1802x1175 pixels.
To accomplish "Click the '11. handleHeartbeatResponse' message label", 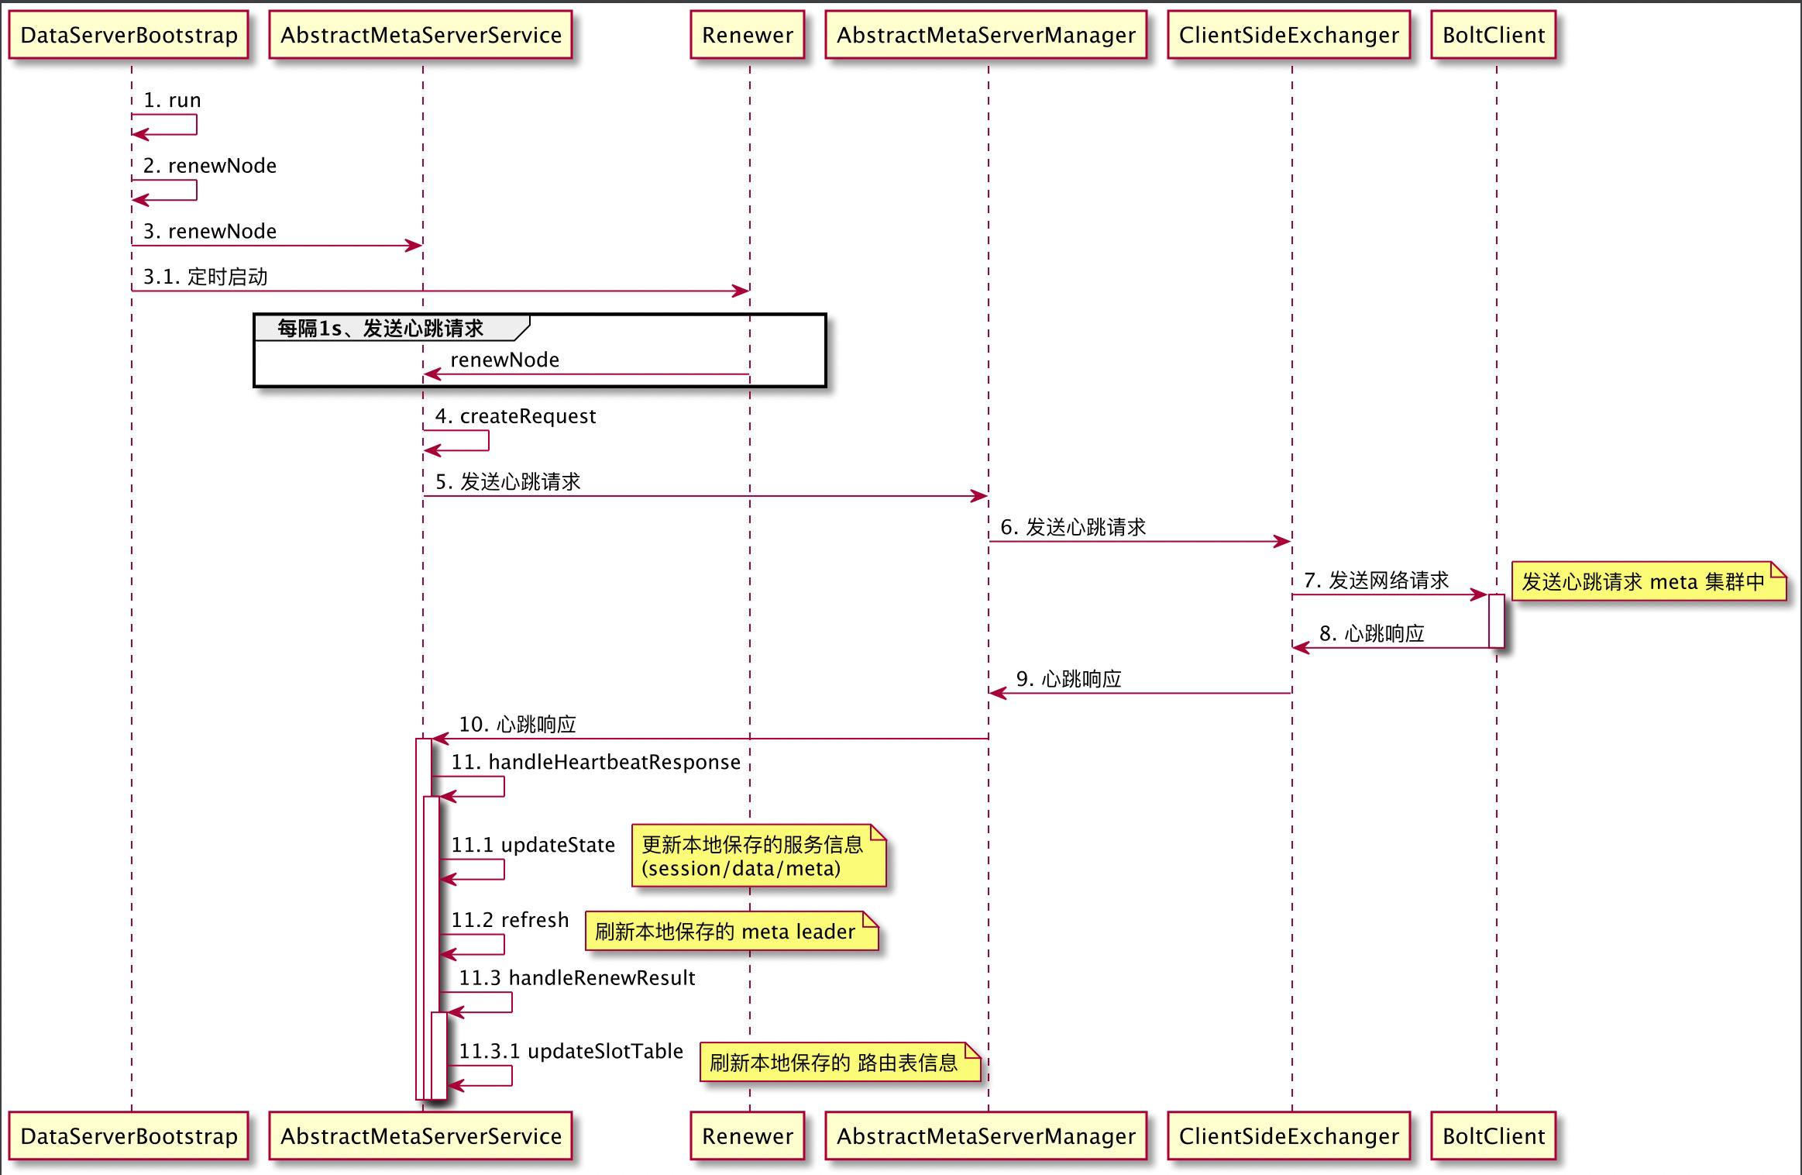I will pos(596,762).
